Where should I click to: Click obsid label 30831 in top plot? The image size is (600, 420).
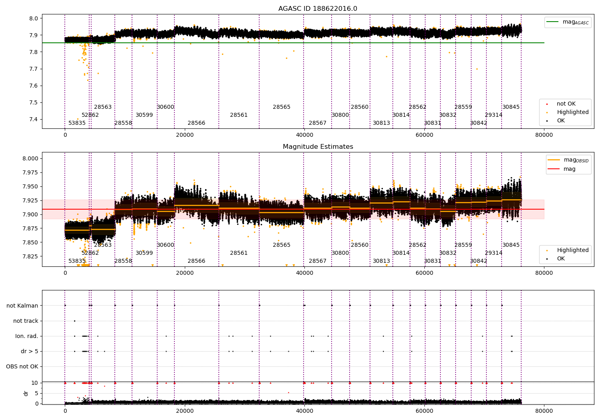point(433,123)
